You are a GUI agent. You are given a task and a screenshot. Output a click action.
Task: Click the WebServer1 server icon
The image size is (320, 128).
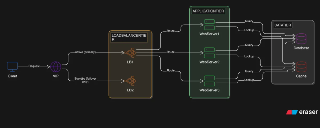[209, 24]
